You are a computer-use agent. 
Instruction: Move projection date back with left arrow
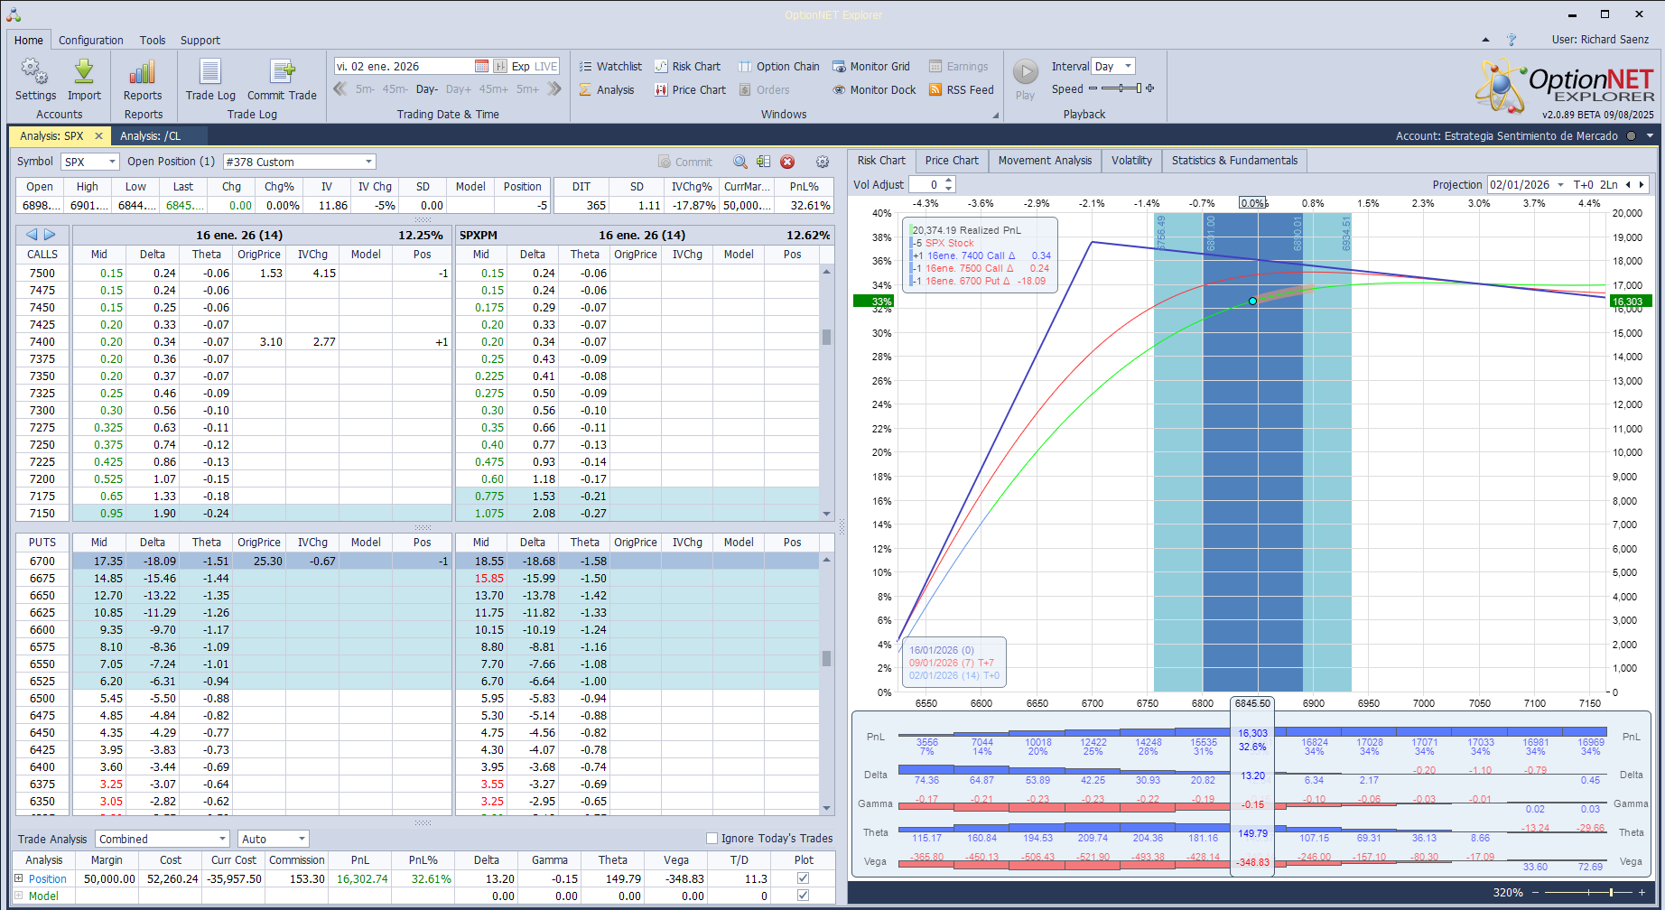point(1628,184)
